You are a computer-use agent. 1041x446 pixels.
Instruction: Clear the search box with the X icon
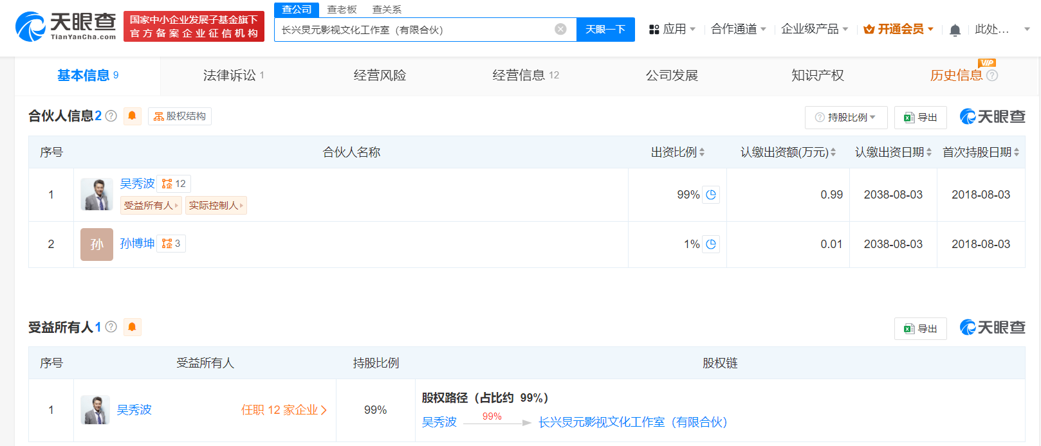click(x=560, y=30)
